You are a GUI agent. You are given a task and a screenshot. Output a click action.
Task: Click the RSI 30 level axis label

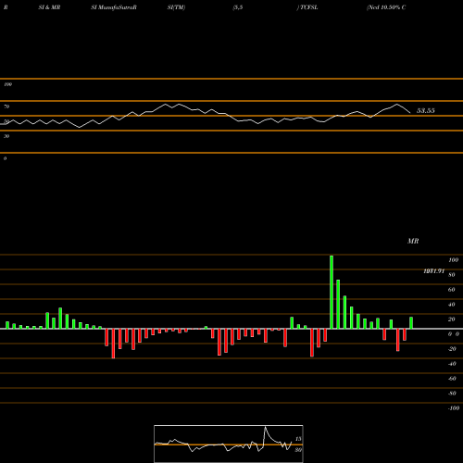6,136
